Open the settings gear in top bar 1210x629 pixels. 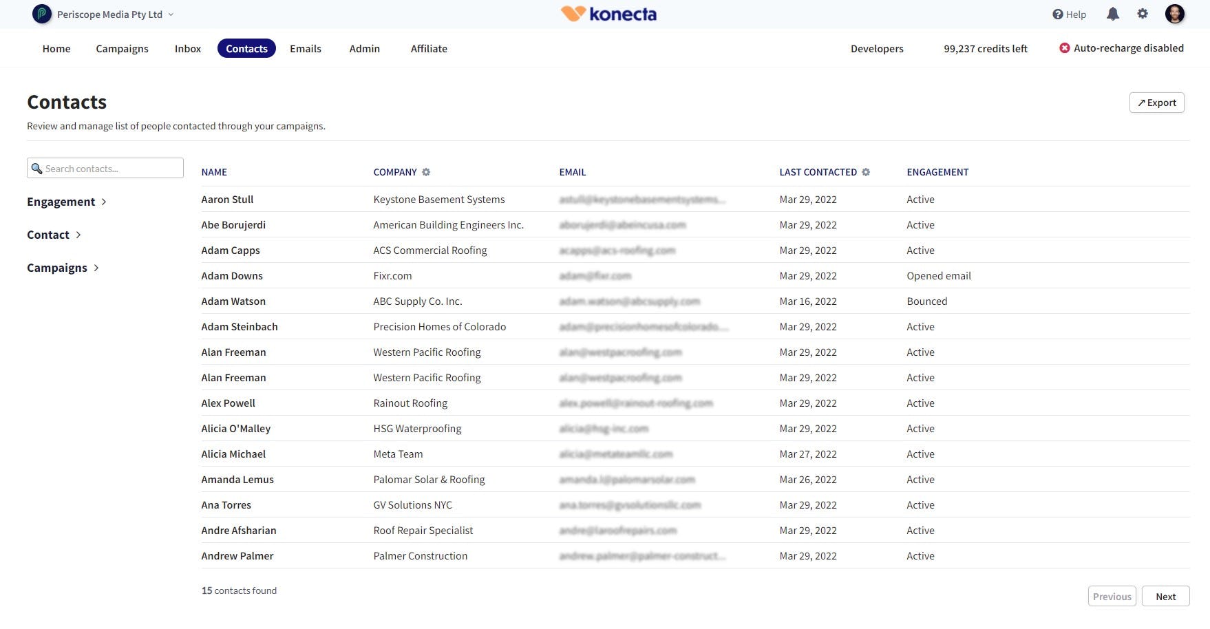[1143, 13]
